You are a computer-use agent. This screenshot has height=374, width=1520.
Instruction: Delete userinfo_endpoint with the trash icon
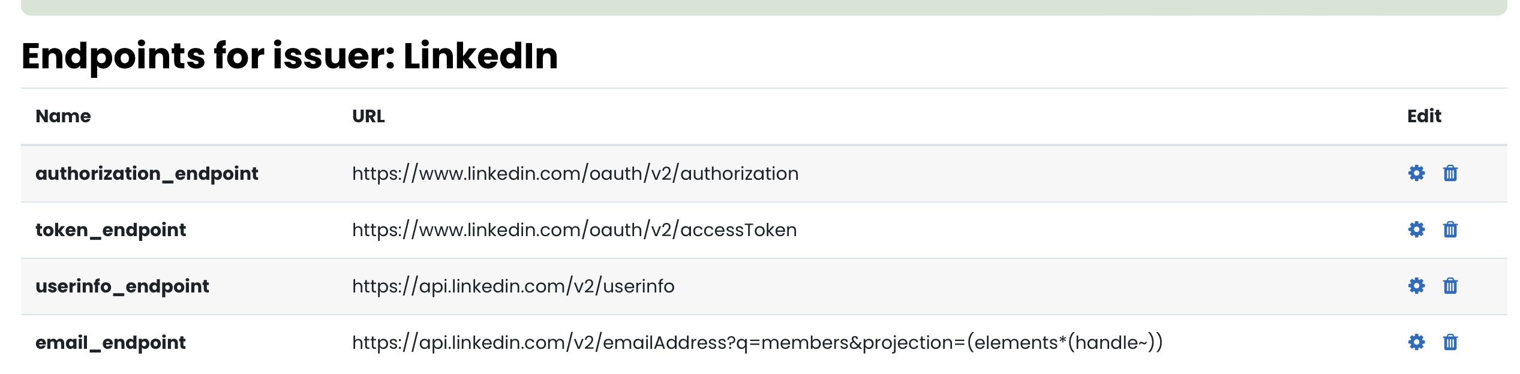click(1450, 286)
